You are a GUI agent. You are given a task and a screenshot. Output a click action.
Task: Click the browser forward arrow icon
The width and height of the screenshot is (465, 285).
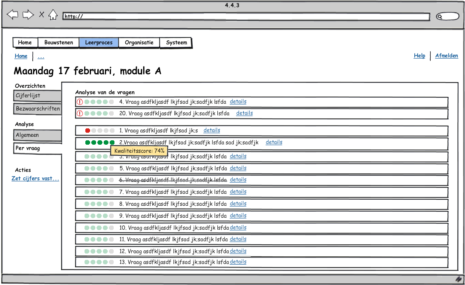(x=28, y=15)
